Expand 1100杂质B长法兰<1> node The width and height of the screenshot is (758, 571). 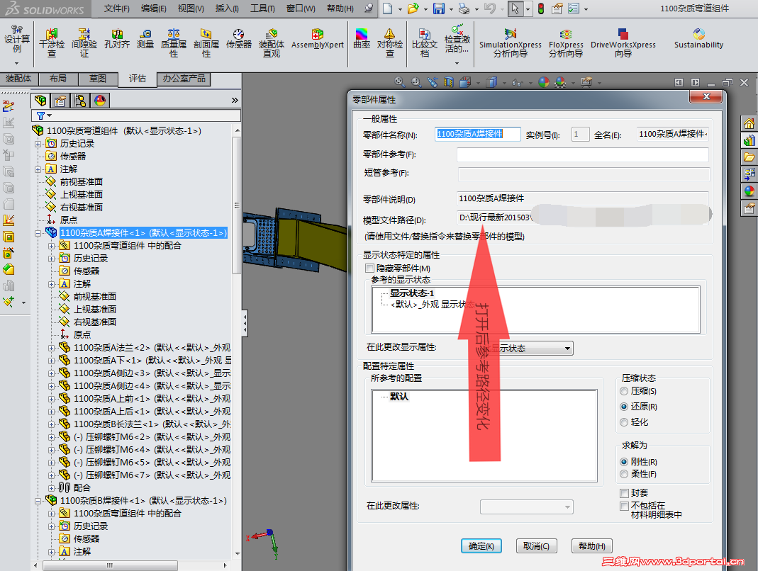[51, 424]
